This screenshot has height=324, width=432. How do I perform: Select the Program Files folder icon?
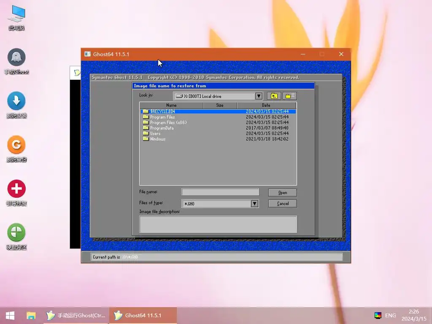(x=146, y=117)
